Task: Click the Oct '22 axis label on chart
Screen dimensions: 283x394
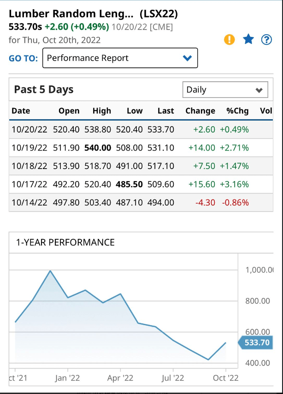Action: (x=226, y=378)
